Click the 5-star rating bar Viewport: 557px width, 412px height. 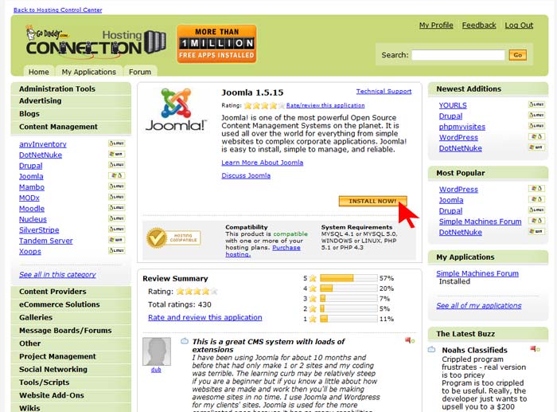(x=349, y=278)
